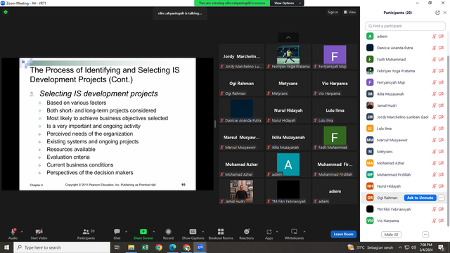Viewport: 450px width, 253px height.
Task: Open Excel from taskbar
Action: [x=145, y=247]
